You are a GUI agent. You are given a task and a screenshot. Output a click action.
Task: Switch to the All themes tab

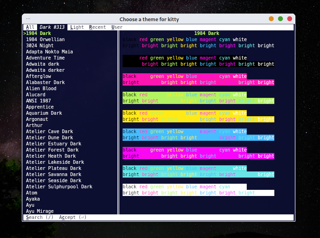[30, 27]
